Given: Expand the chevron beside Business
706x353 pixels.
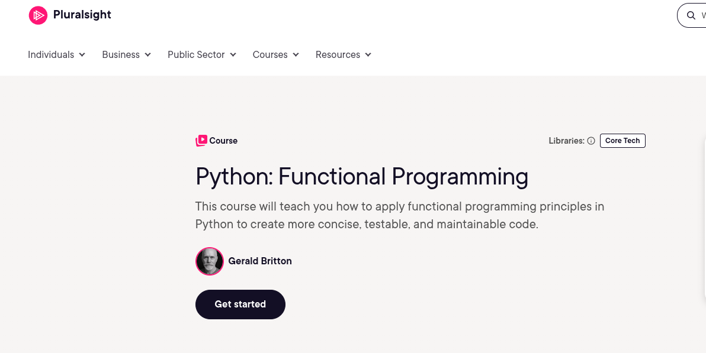Looking at the screenshot, I should pyautogui.click(x=147, y=55).
